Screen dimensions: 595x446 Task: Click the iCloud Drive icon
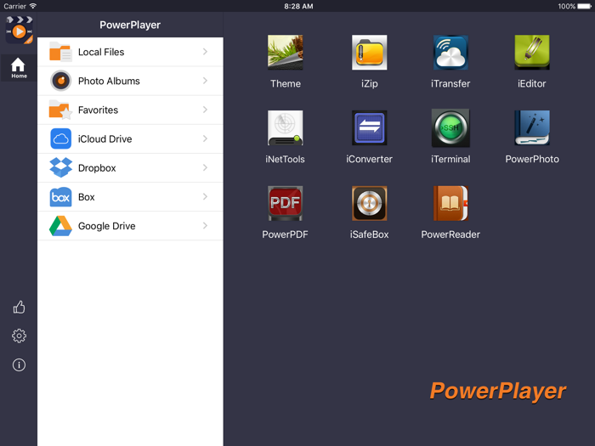tap(60, 138)
